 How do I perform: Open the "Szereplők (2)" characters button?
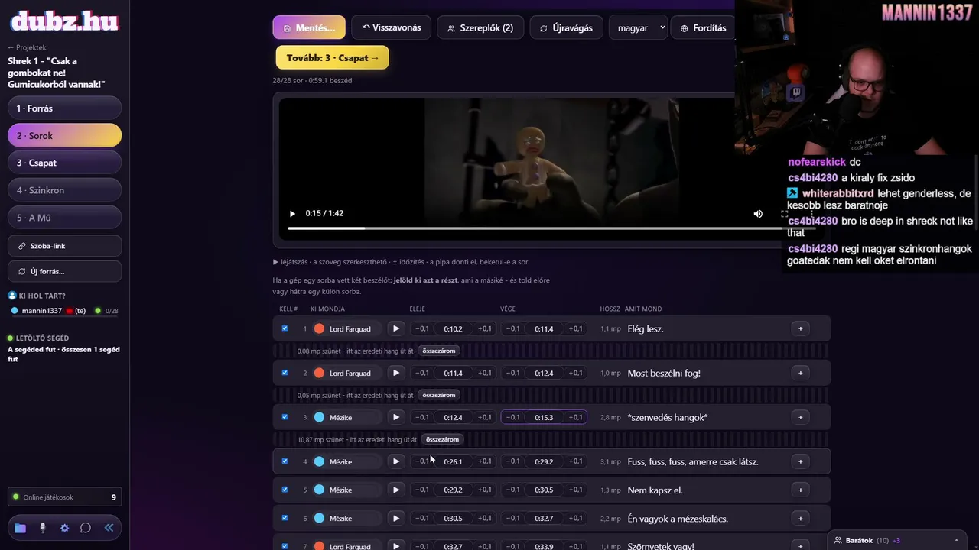click(480, 28)
